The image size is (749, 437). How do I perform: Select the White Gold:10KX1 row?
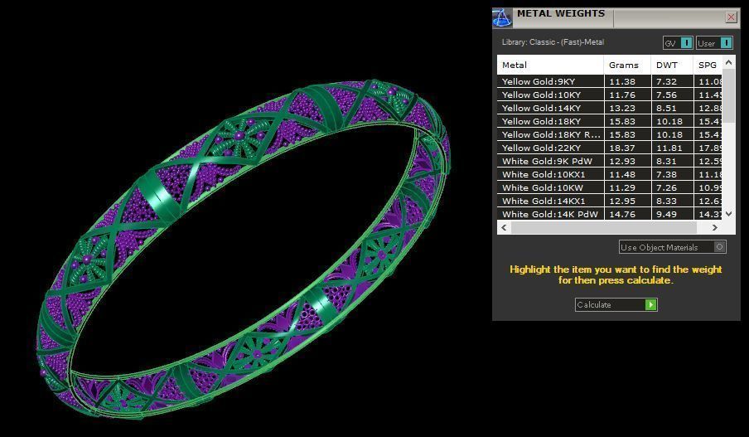point(610,174)
